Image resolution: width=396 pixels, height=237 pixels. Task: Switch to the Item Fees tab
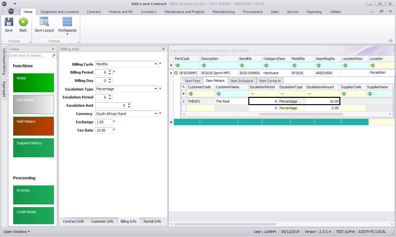[x=192, y=81]
